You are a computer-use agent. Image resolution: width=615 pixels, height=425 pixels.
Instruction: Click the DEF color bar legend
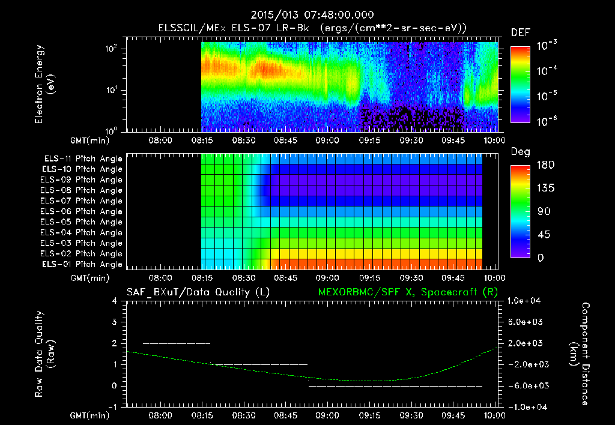pyautogui.click(x=520, y=84)
